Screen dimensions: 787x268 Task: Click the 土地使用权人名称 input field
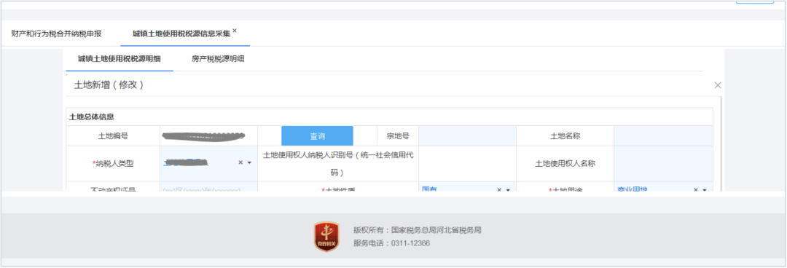[x=663, y=164]
